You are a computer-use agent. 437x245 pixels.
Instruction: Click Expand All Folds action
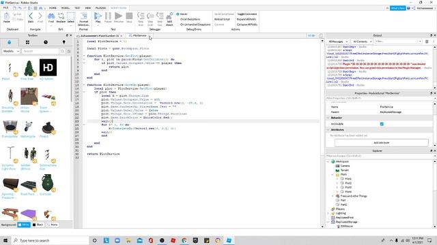pyautogui.click(x=246, y=19)
